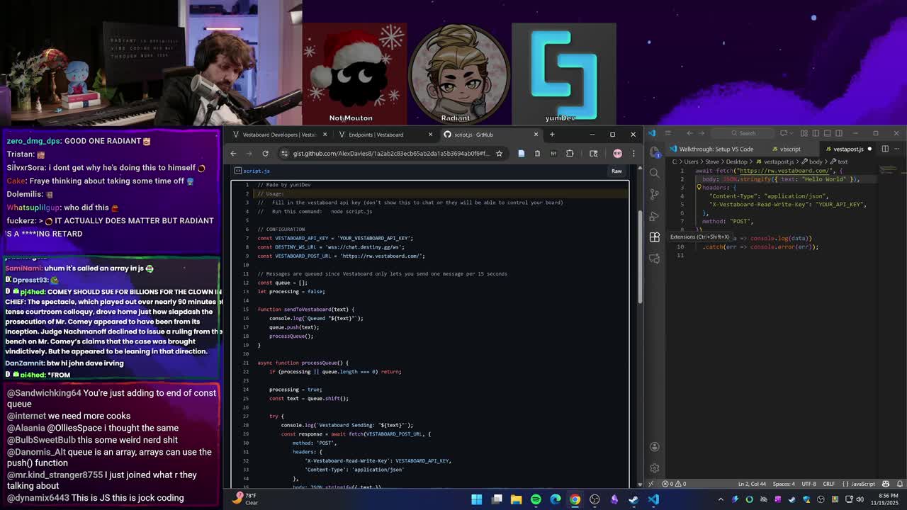
Task: Reload the GitHub gist page
Action: [x=265, y=154]
